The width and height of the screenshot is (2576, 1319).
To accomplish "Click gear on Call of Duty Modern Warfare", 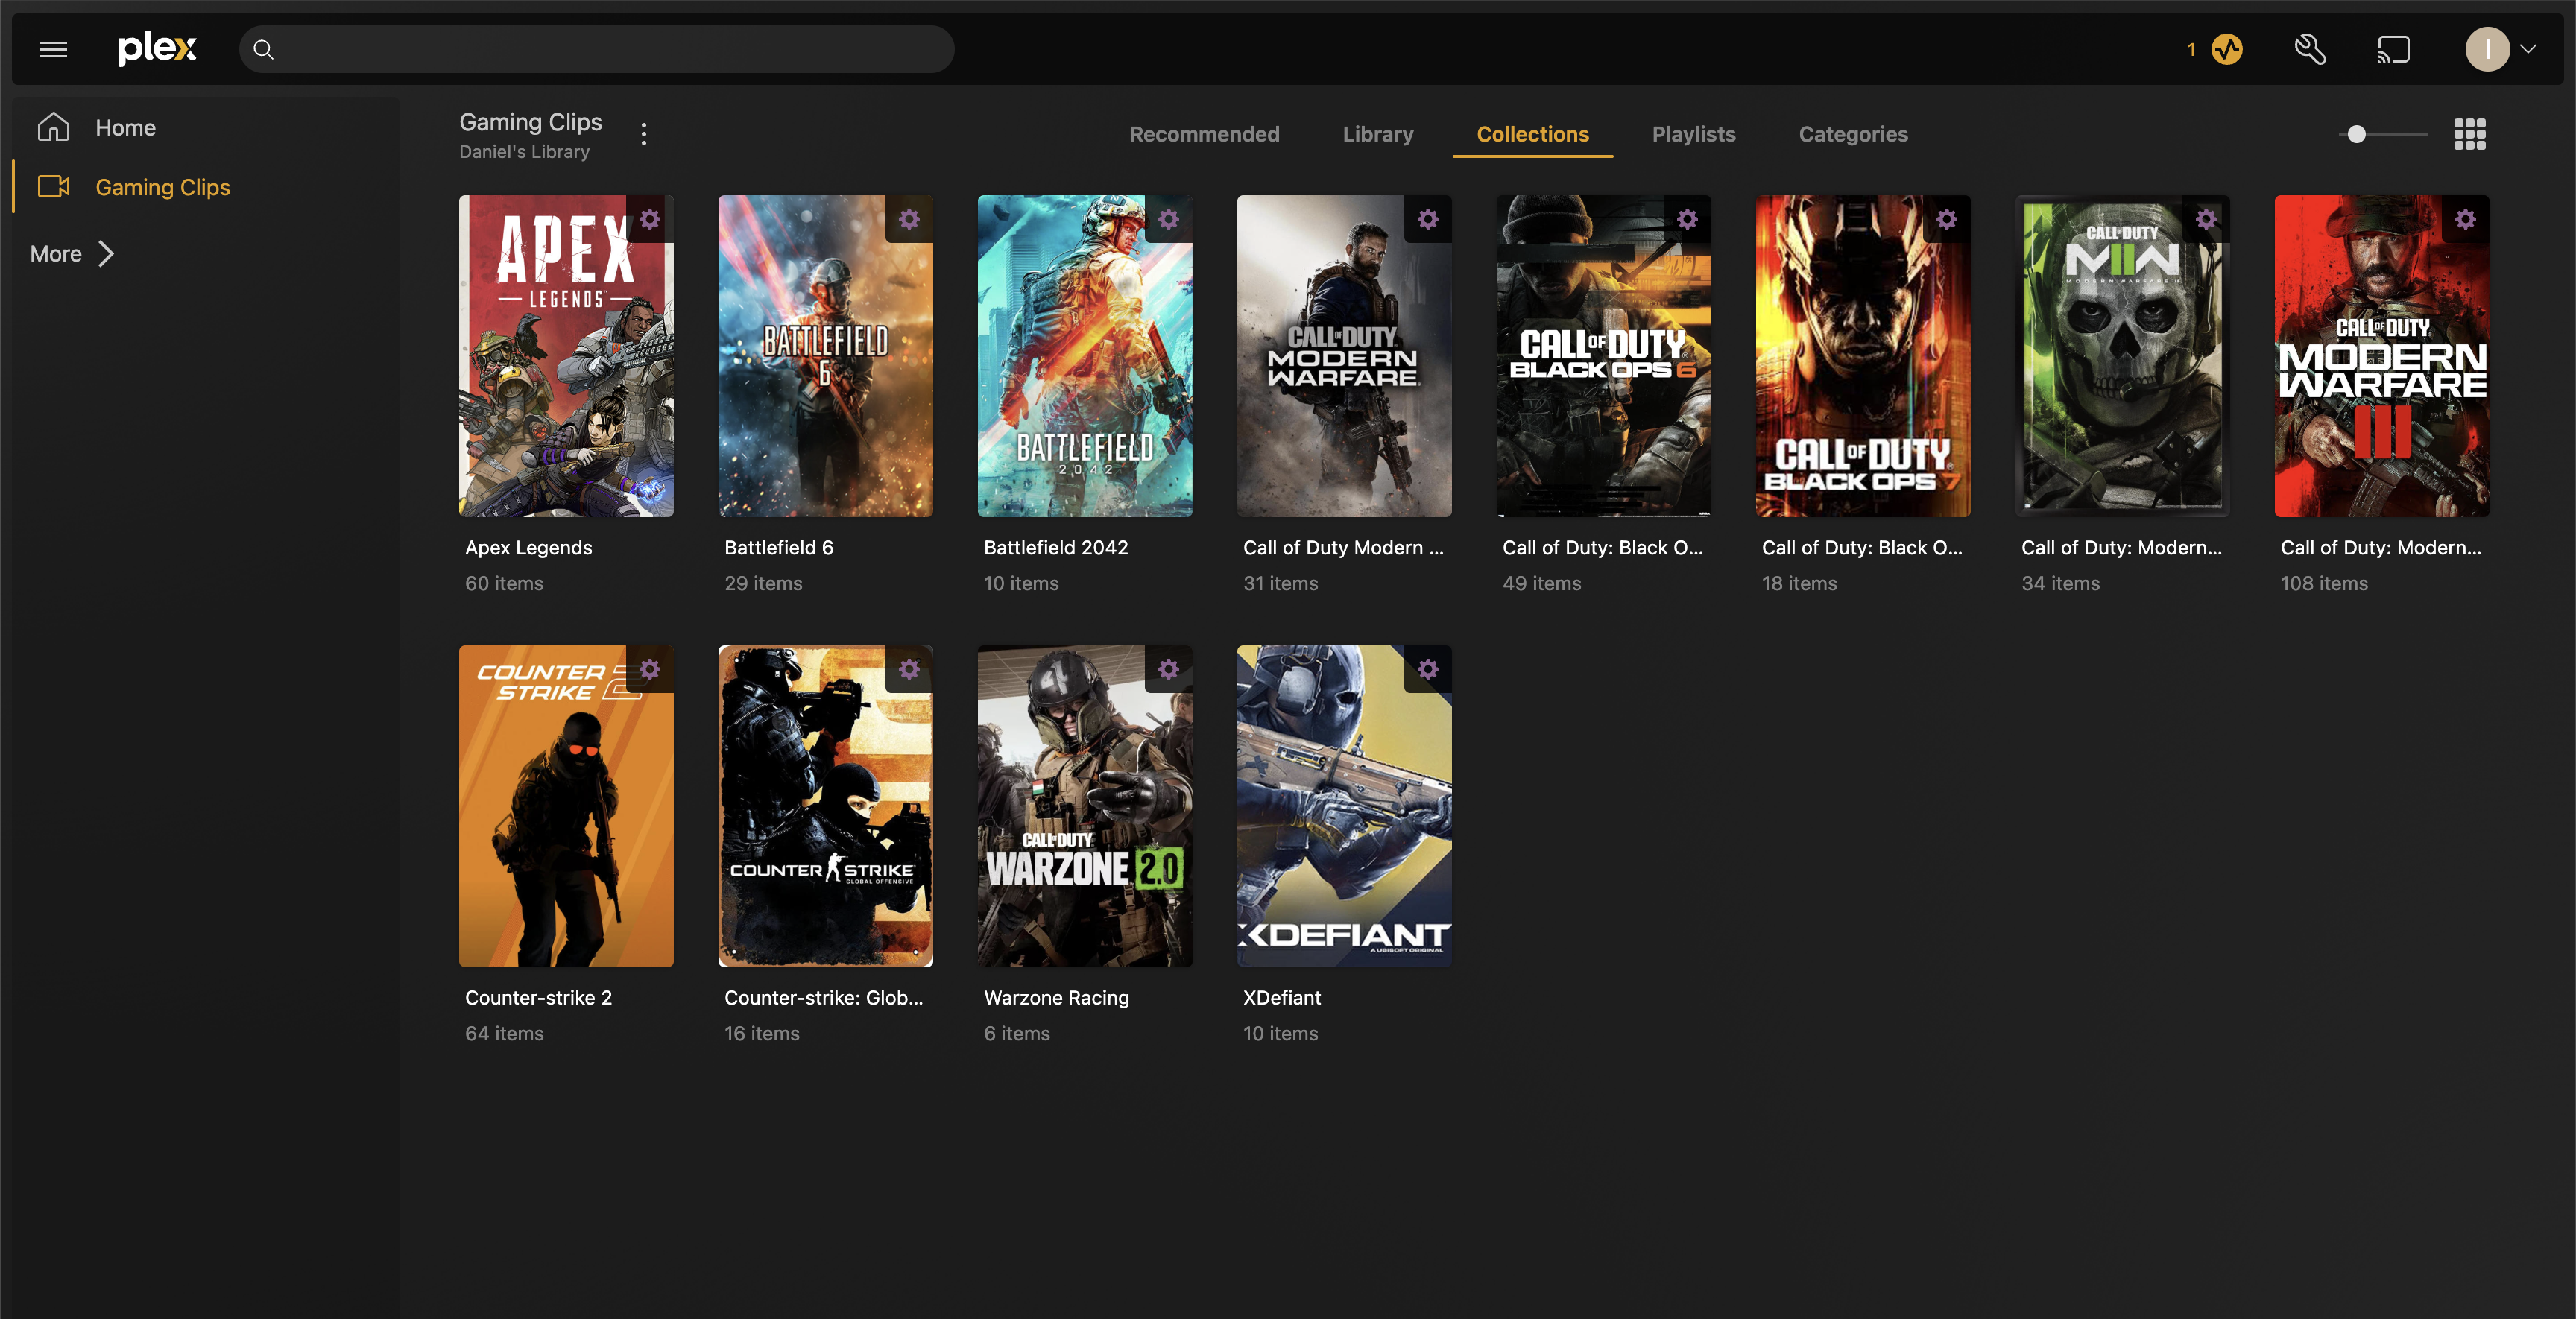I will coord(1428,219).
